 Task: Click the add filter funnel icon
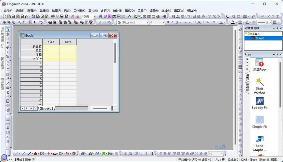[210, 17]
